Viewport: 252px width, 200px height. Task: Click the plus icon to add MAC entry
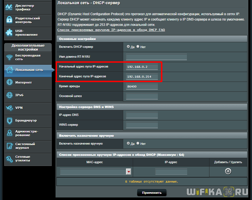(228, 171)
